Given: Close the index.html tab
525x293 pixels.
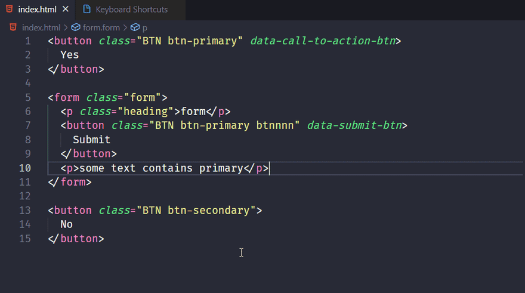Looking at the screenshot, I should coord(66,9).
